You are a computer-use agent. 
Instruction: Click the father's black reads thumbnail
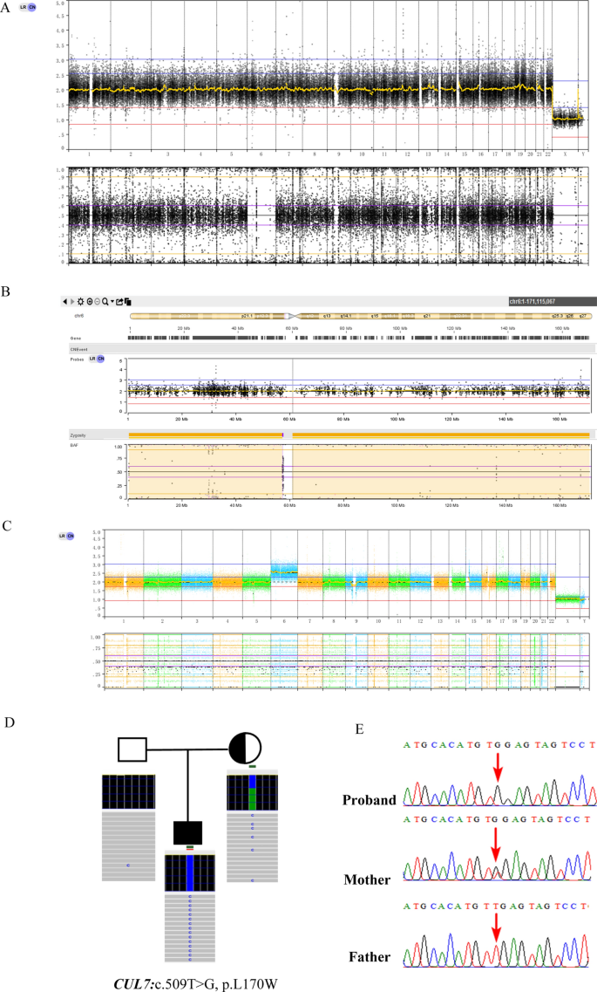[x=128, y=791]
